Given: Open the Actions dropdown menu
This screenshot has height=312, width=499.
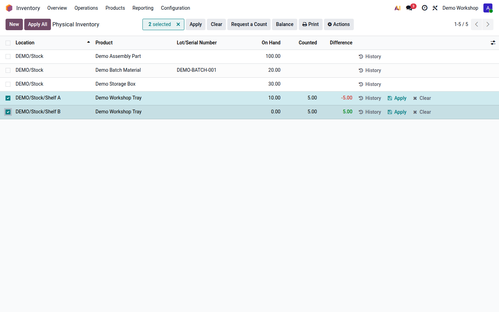Looking at the screenshot, I should point(339,24).
